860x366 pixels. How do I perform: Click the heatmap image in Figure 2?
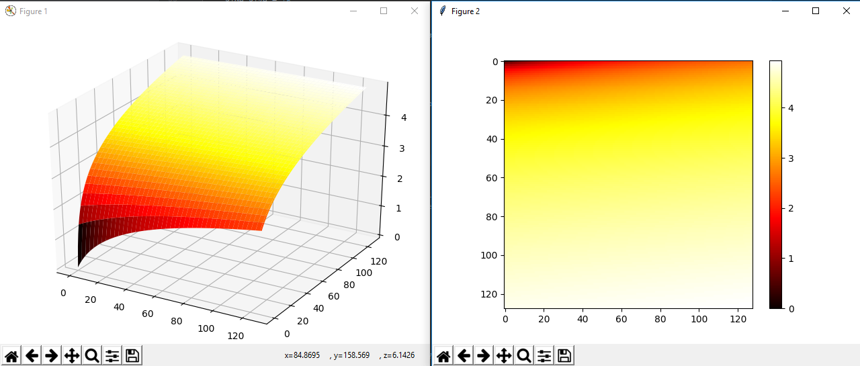pyautogui.click(x=628, y=185)
